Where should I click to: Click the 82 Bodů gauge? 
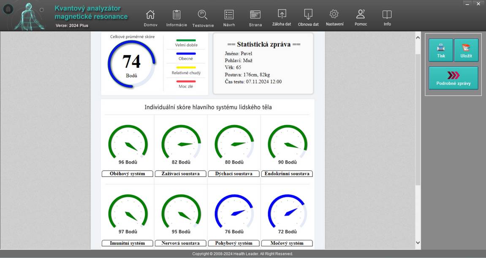[181, 144]
